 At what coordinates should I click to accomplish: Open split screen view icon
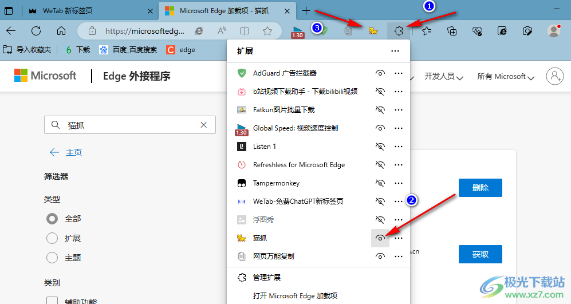click(x=245, y=31)
